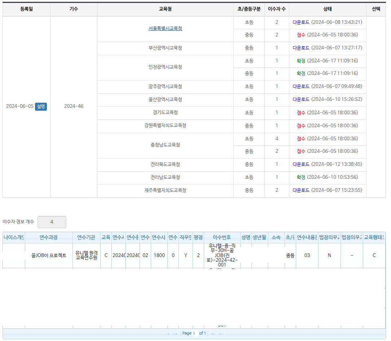Click 다운로드 for 부산광역시교육청
The width and height of the screenshot is (391, 341).
(301, 48)
